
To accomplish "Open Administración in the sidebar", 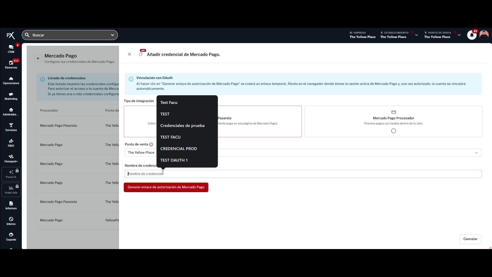I will point(11,112).
